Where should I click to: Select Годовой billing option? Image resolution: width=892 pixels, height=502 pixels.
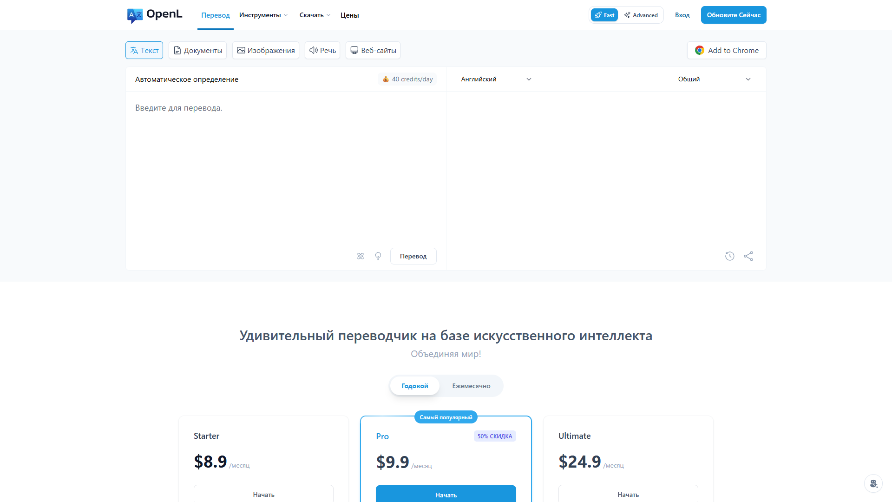(415, 386)
